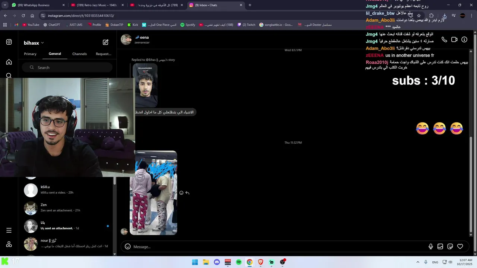Viewport: 477px width, 268px height.
Task: Open the Kick bookmark
Action: pyautogui.click(x=133, y=25)
